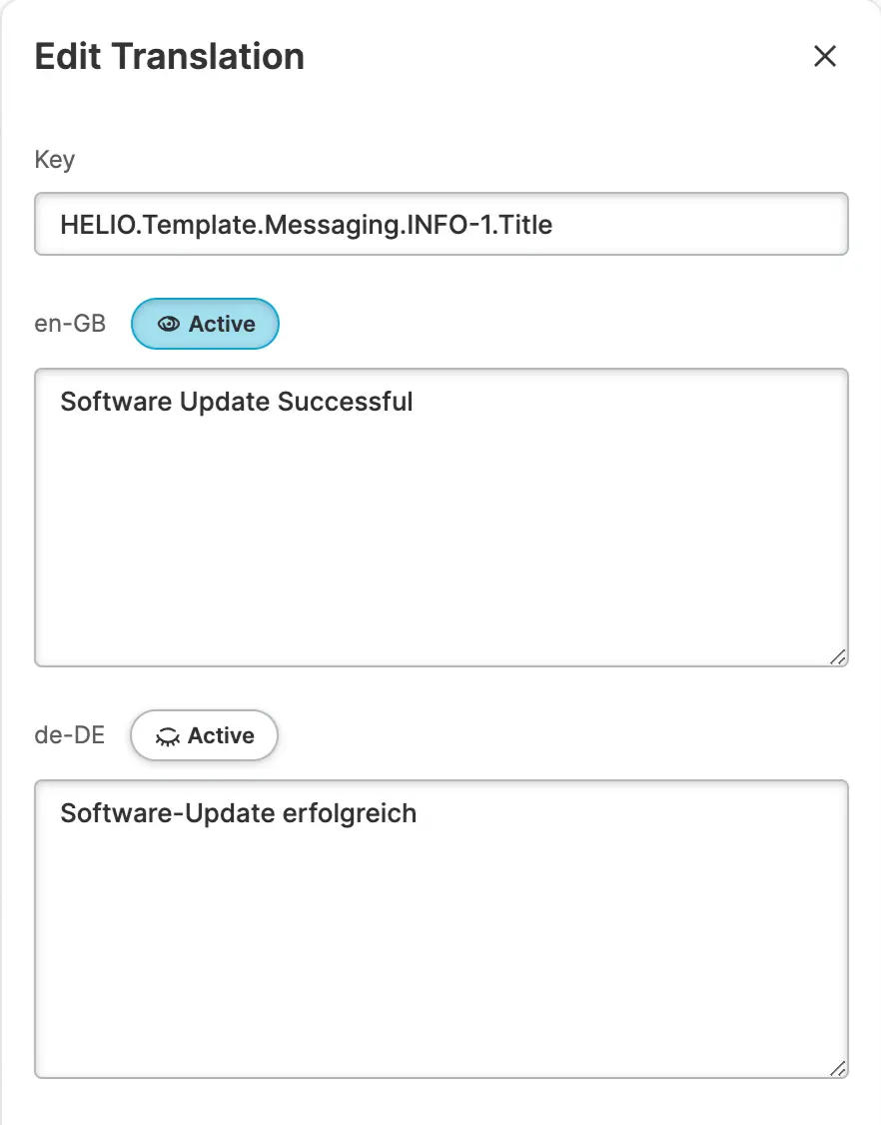Click the word Active in en-GB badge
The height and width of the screenshot is (1125, 881).
click(222, 325)
